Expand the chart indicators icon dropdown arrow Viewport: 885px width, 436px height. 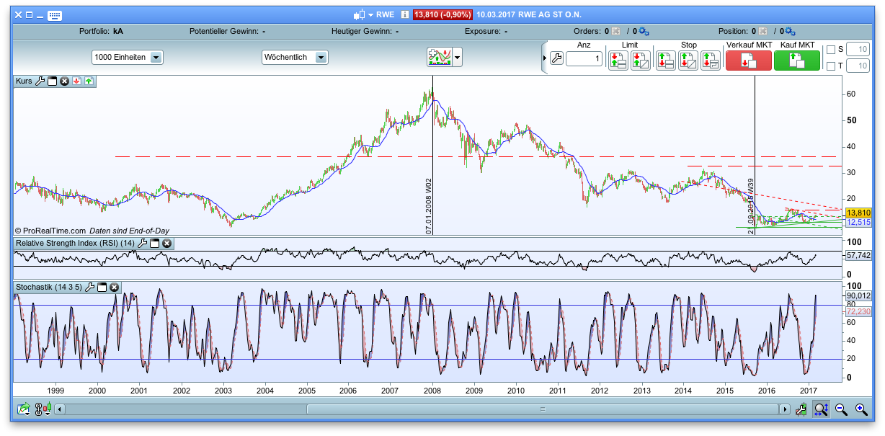[x=457, y=58]
